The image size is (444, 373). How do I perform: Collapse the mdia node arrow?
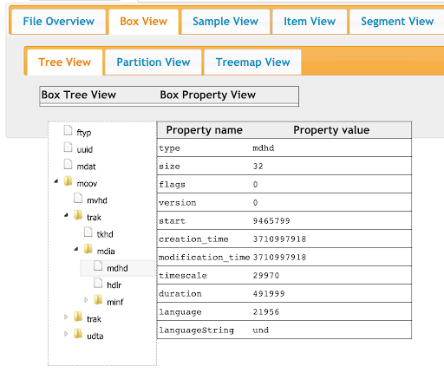click(x=76, y=249)
